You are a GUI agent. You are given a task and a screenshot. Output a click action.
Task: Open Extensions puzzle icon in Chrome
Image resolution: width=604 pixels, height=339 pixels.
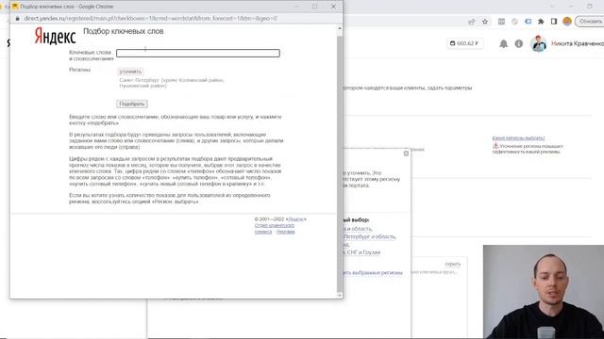coord(541,22)
